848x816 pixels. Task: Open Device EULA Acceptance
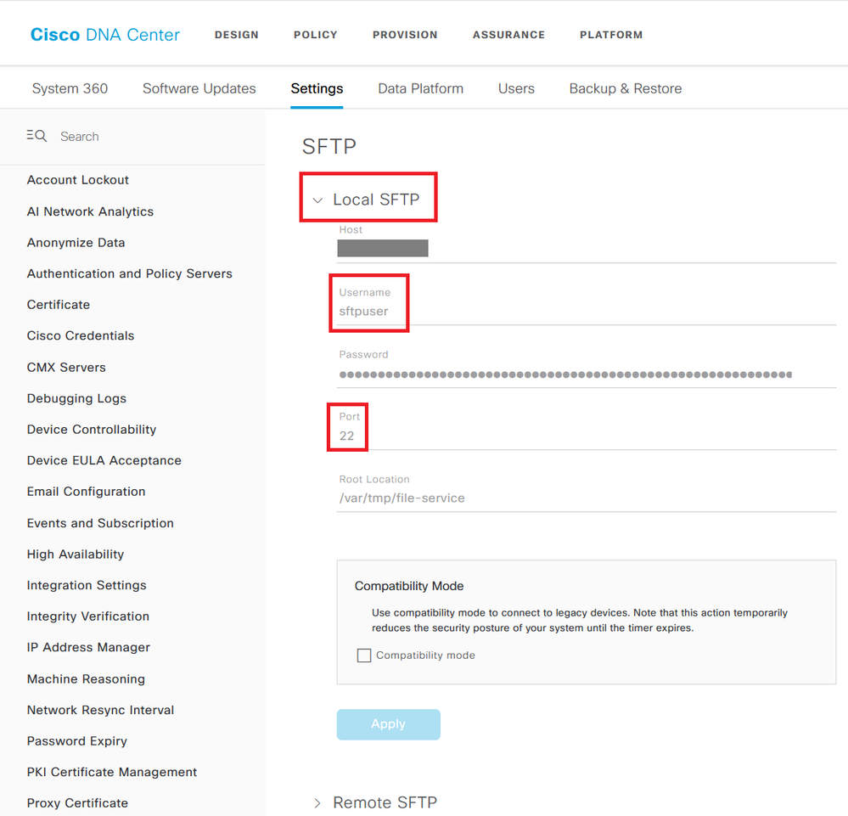(x=104, y=460)
